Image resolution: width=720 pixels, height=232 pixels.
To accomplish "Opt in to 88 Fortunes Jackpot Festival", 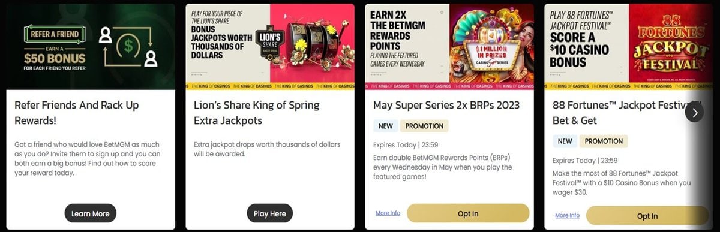I will [x=647, y=216].
